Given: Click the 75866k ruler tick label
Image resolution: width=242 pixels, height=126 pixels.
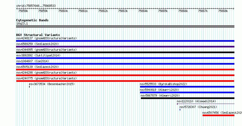Looking at the screenshot, I should pyautogui.click(x=183, y=11).
